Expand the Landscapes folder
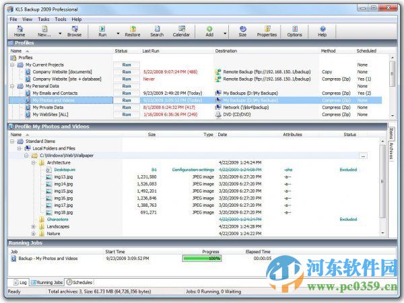404x303 pixels. (x=33, y=226)
